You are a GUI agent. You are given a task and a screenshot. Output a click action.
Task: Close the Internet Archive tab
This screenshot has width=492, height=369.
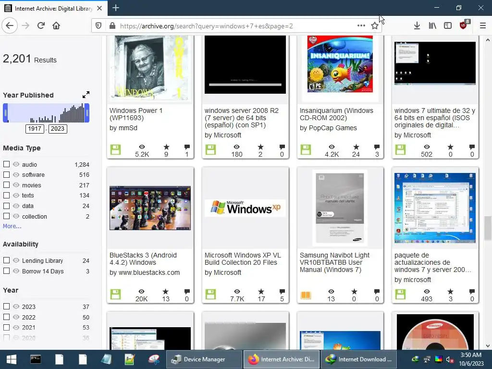point(99,8)
